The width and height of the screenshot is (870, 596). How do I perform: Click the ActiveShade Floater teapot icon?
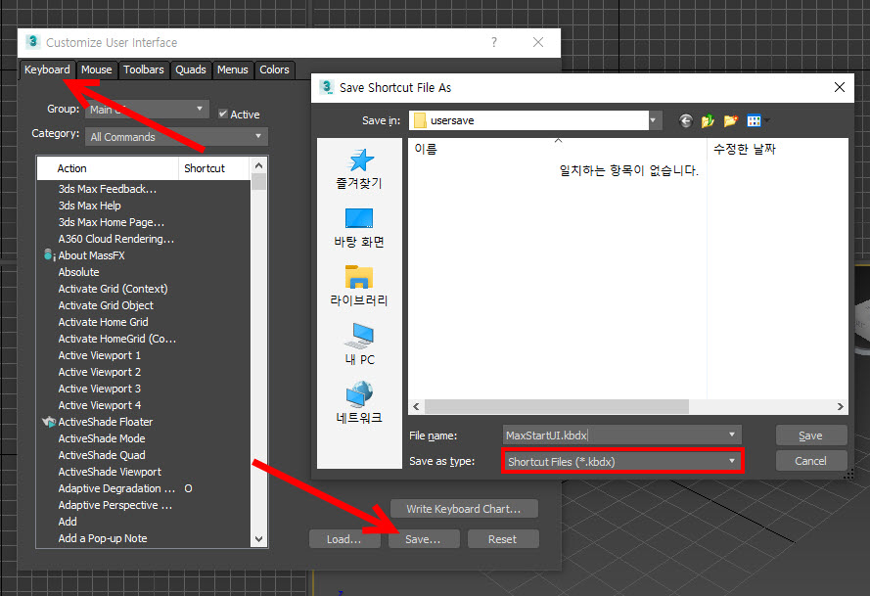coord(49,422)
